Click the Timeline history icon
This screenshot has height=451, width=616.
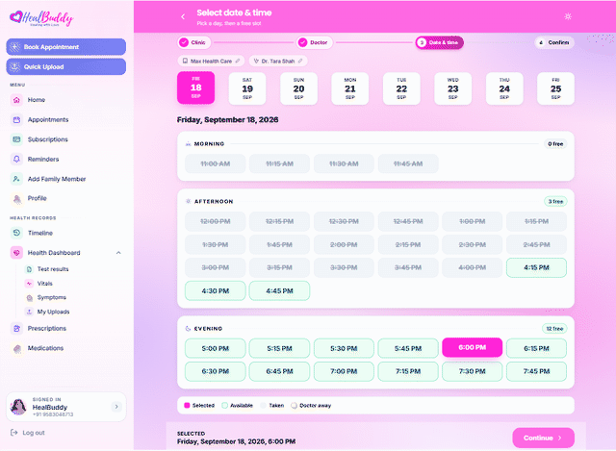click(16, 233)
